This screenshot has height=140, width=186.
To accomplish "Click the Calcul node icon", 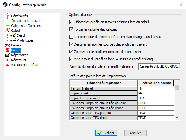I will click(x=8, y=31).
